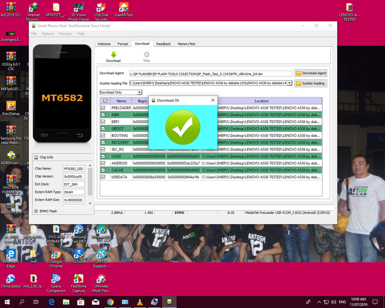This screenshot has width=385, height=308.
Task: Open the Options menu
Action: pos(48,33)
